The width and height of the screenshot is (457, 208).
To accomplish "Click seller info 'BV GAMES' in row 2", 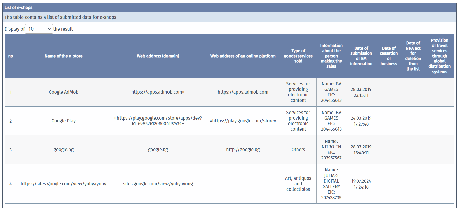I will click(x=331, y=121).
